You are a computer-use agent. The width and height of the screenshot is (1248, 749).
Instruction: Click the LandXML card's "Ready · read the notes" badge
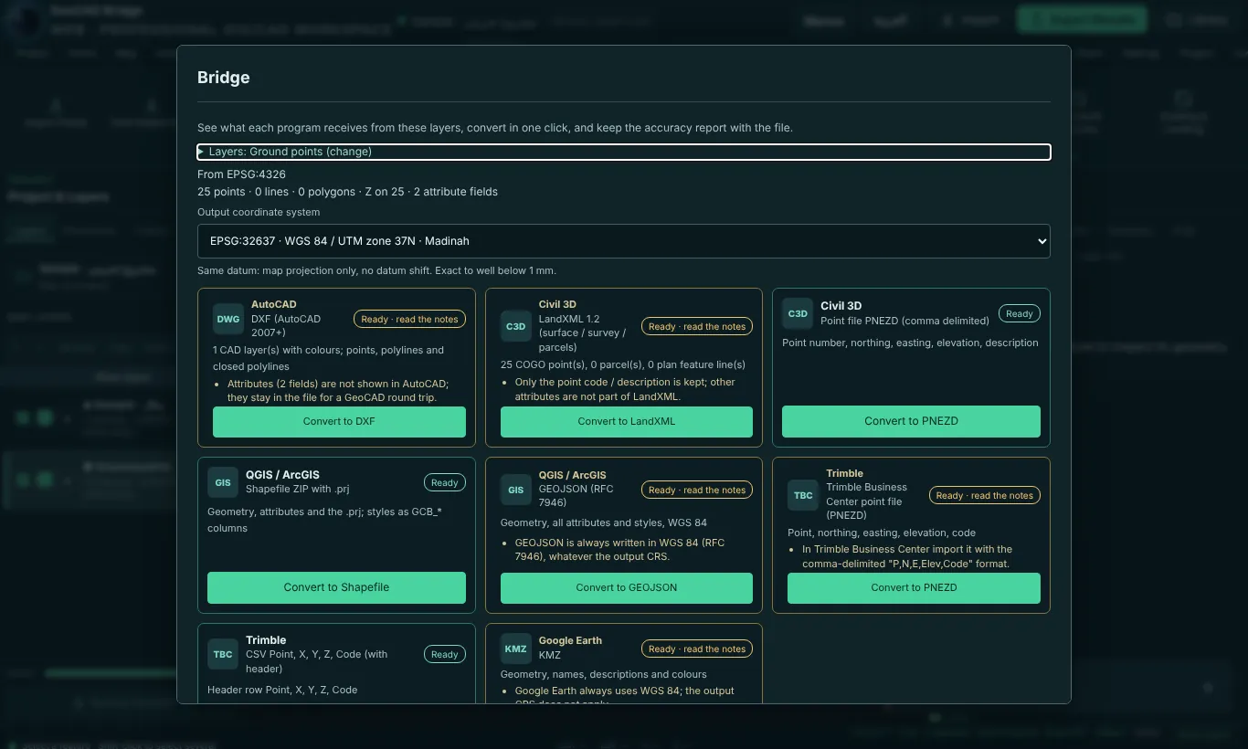(697, 326)
